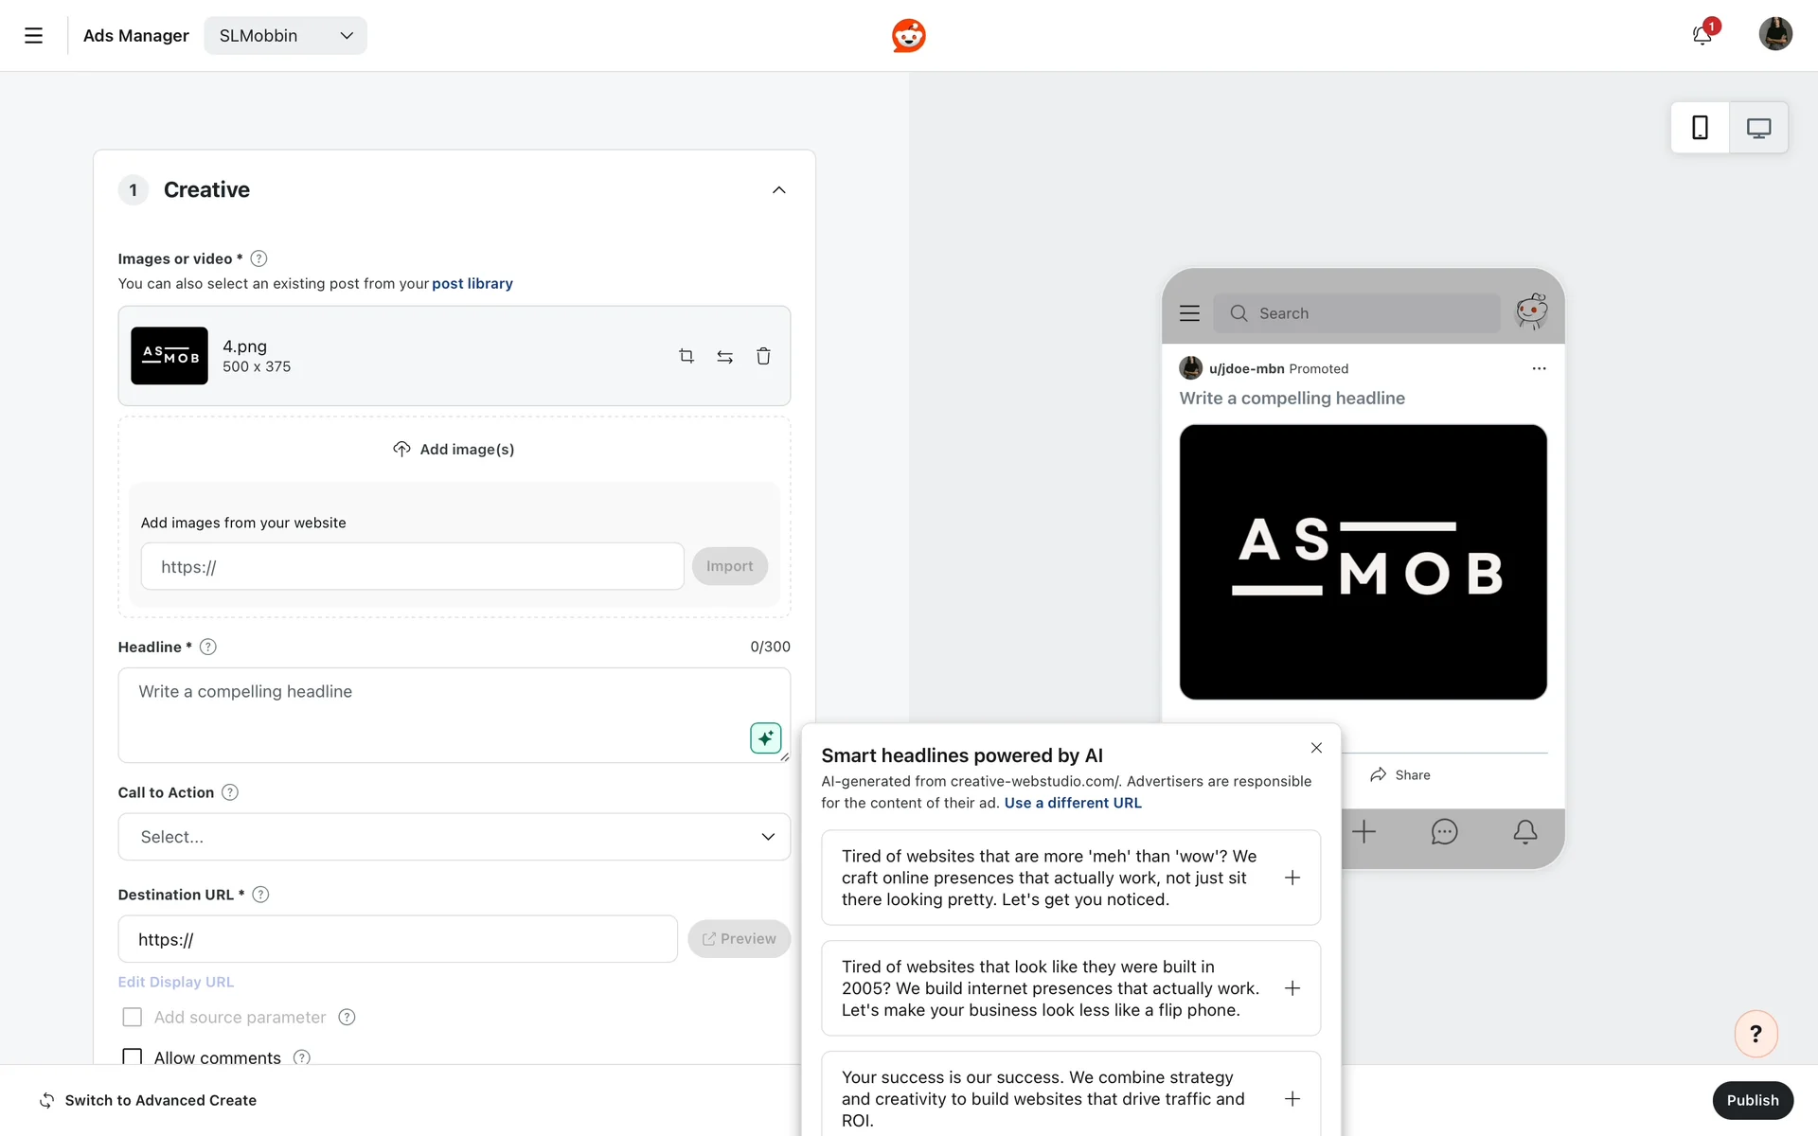Open the notifications bell
1818x1136 pixels.
1702,35
